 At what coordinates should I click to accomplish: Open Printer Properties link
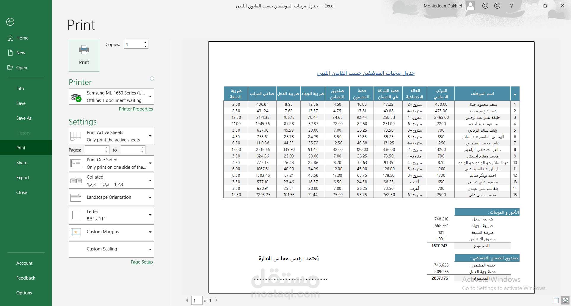136,109
